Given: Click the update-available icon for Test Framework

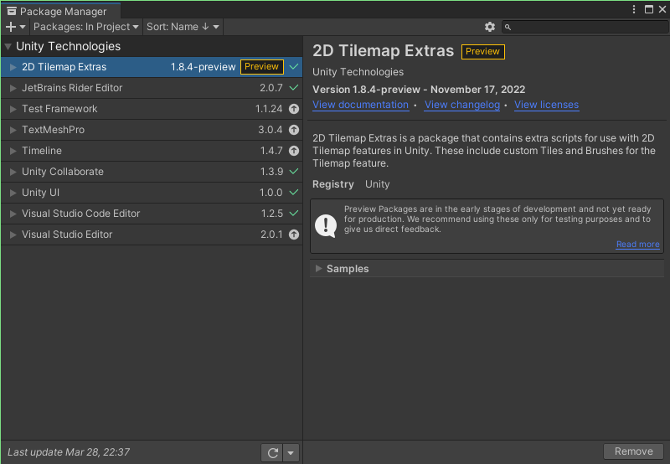Looking at the screenshot, I should [294, 109].
